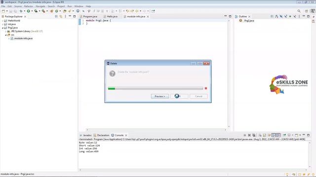Expand the HelloWorld project node

2,21
